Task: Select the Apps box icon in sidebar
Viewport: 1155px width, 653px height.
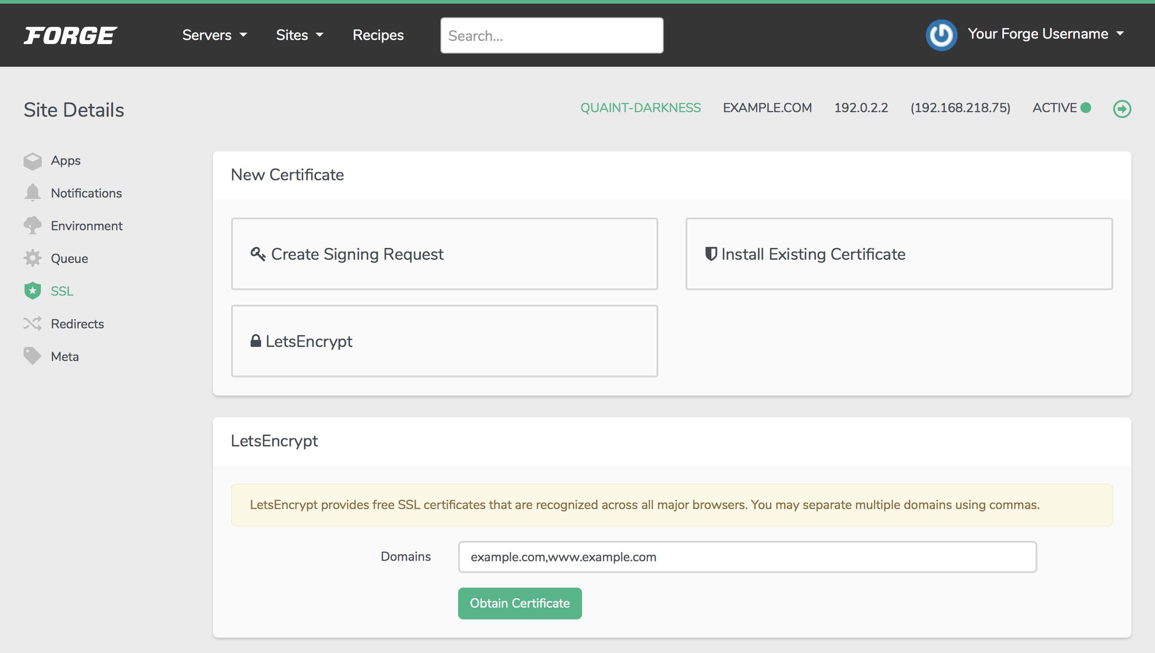Action: click(32, 160)
